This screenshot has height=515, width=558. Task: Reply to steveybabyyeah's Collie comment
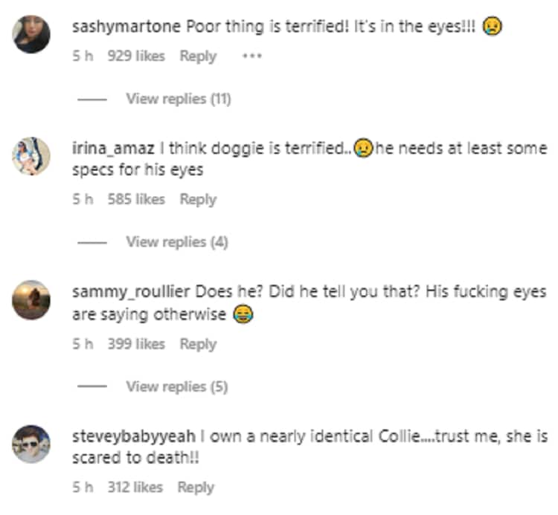point(196,488)
